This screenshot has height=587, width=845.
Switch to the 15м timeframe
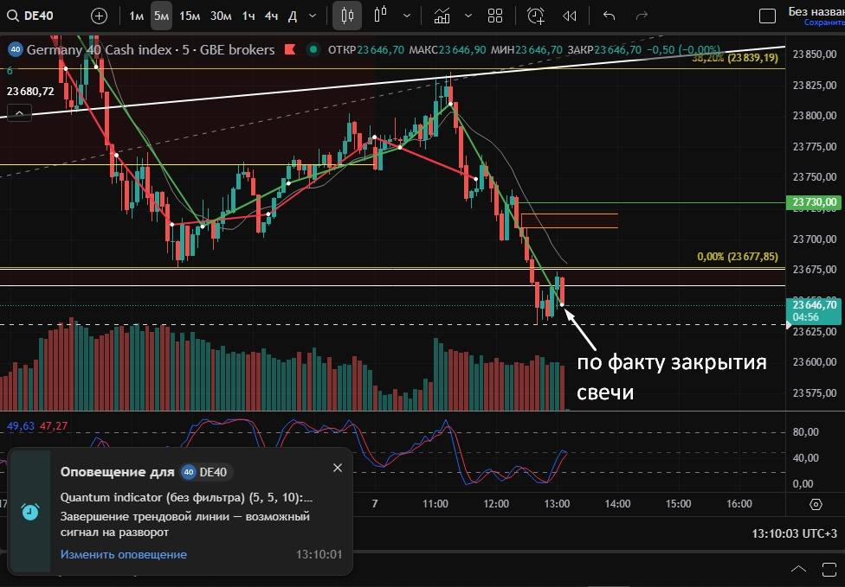tap(190, 16)
